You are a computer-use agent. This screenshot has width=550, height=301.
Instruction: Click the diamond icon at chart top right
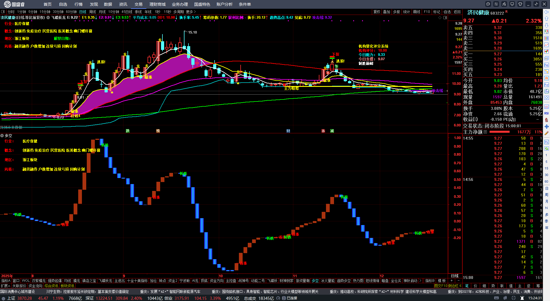click(440, 17)
